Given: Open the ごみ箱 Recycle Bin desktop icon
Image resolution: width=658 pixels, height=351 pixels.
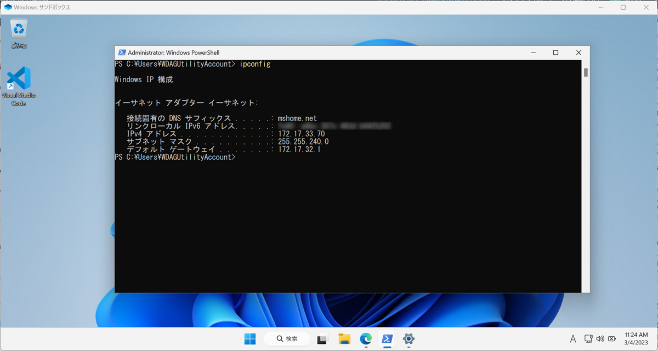Looking at the screenshot, I should [19, 33].
